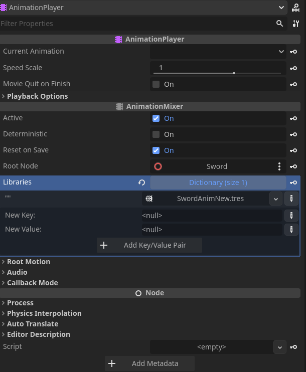Image resolution: width=306 pixels, height=372 pixels.
Task: Adjust the Speed Scale slider
Action: point(217,73)
